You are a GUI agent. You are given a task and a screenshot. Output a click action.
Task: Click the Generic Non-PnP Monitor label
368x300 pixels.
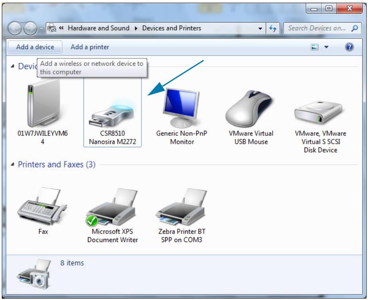click(x=182, y=137)
